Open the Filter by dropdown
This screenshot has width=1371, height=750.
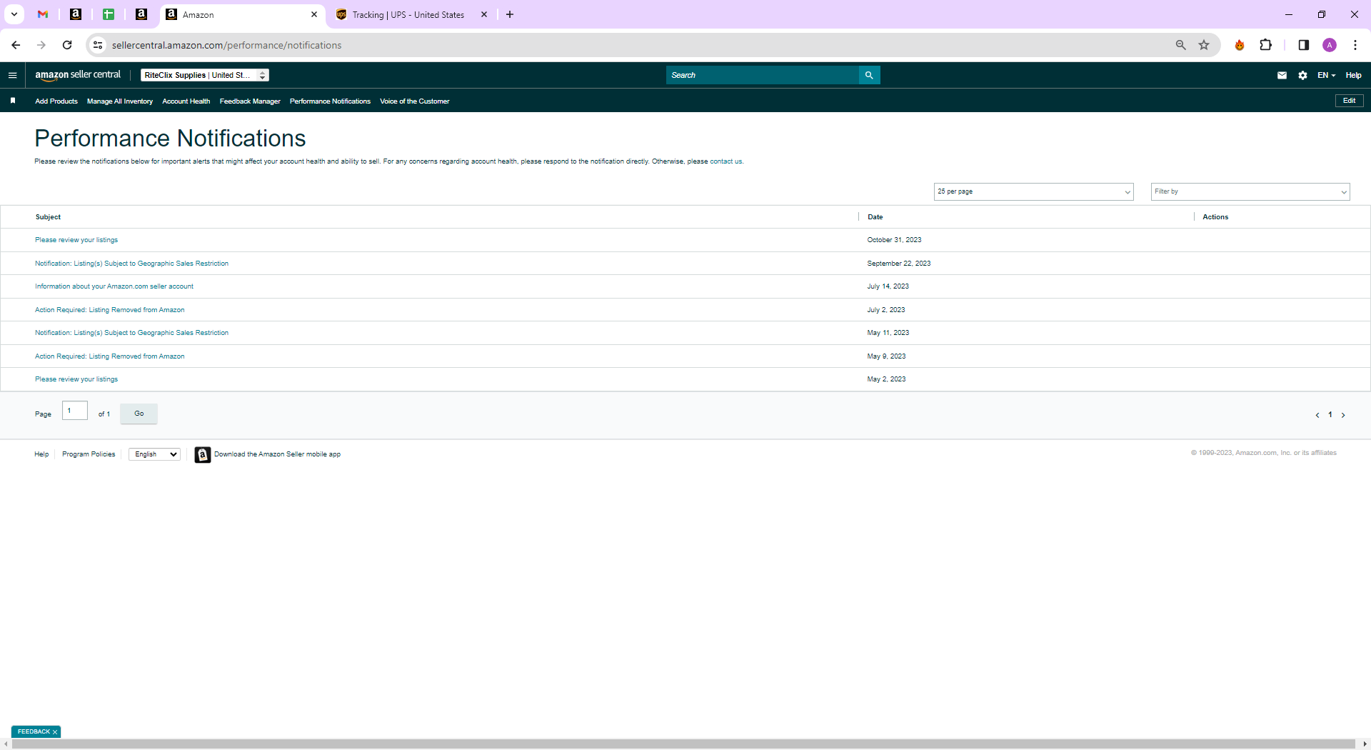(x=1250, y=191)
